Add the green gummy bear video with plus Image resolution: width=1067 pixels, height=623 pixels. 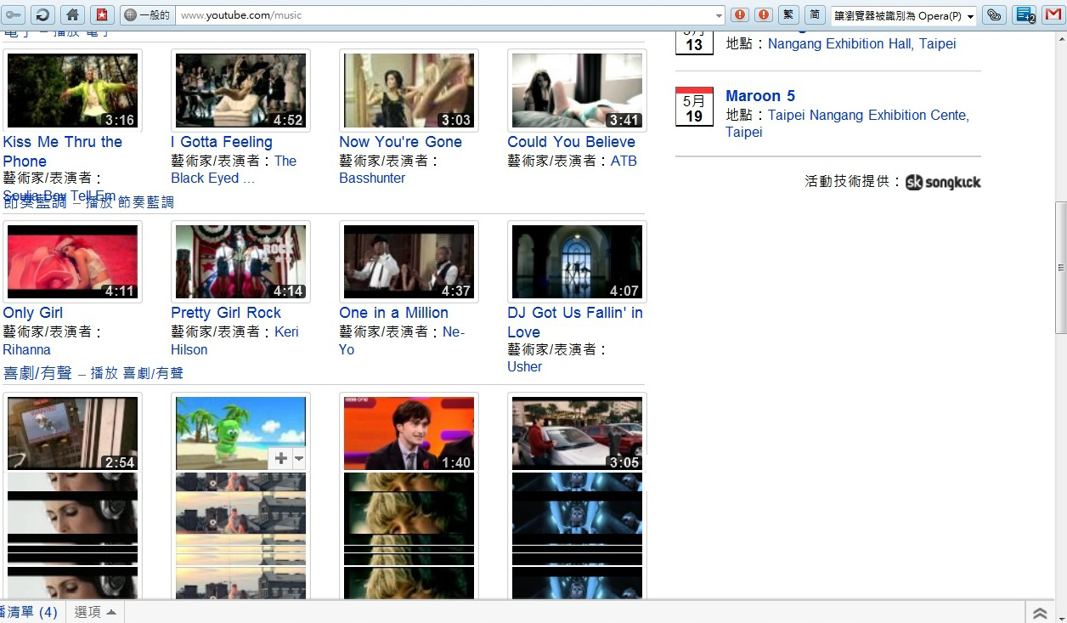279,458
